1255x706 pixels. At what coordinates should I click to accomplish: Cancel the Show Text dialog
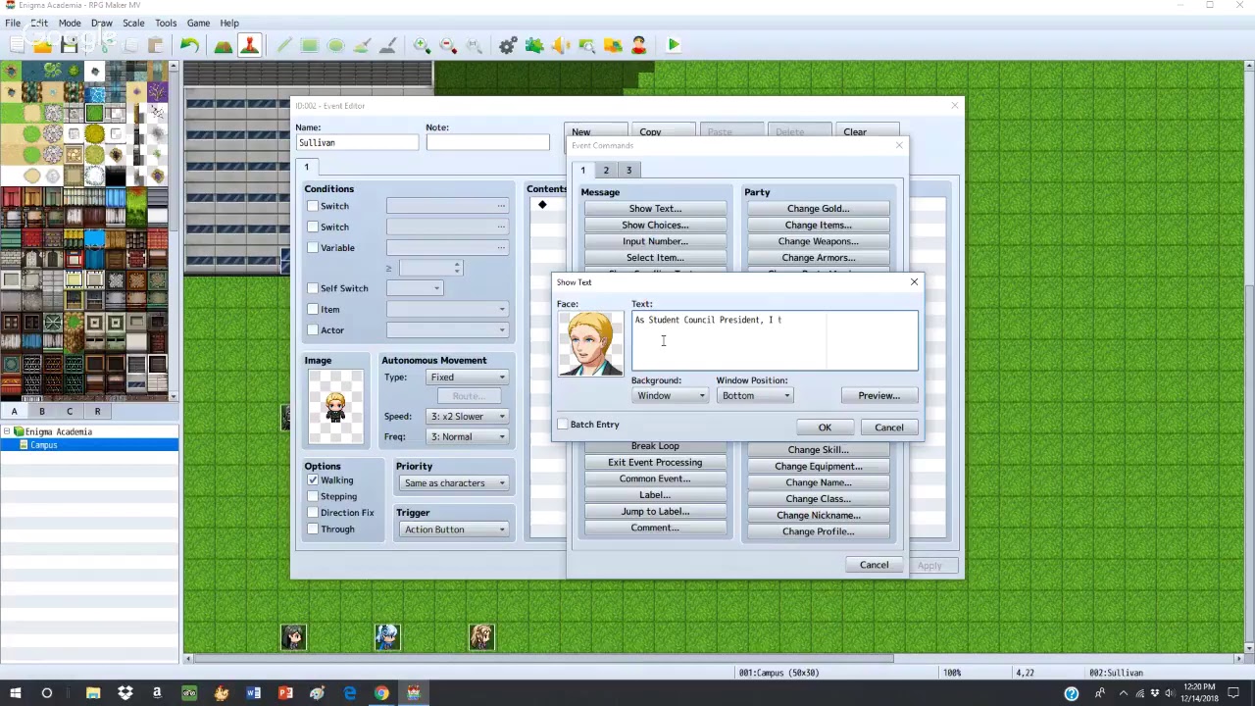(889, 428)
